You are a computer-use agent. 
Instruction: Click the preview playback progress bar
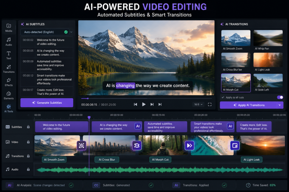click(146, 99)
